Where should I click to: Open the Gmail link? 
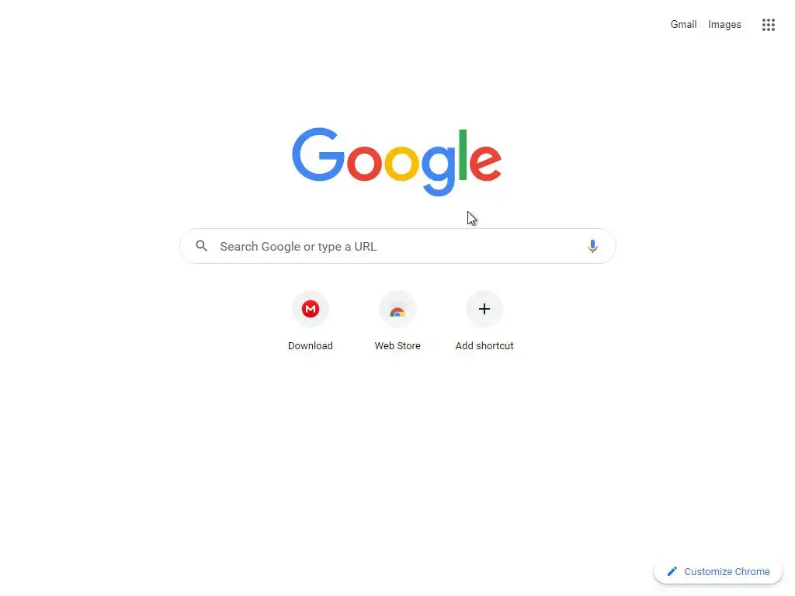[683, 24]
